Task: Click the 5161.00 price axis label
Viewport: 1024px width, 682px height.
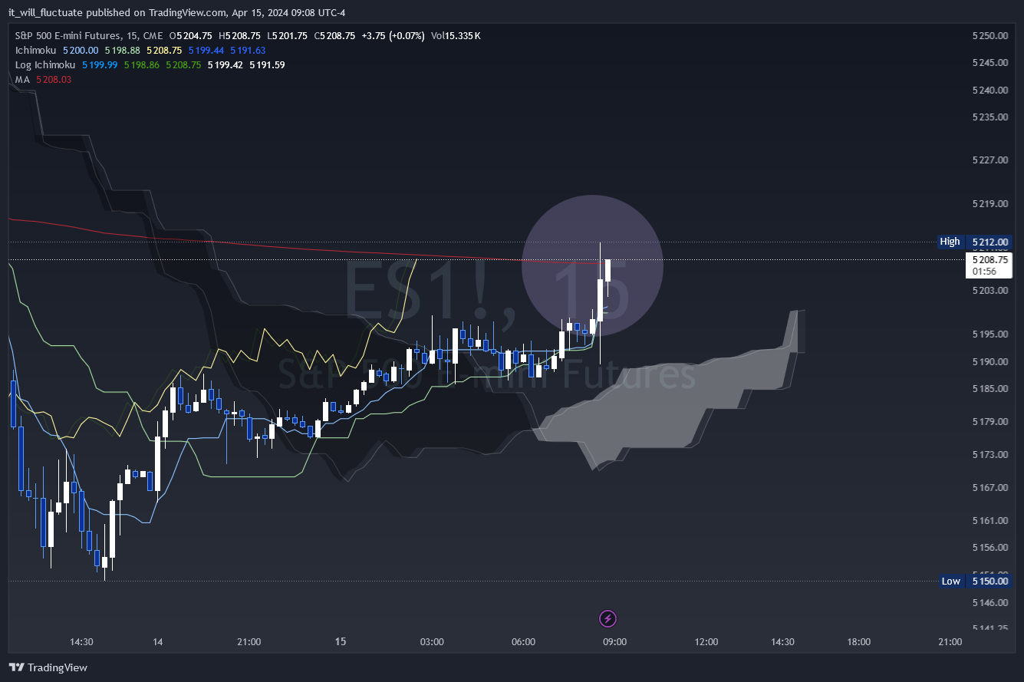Action: pos(989,520)
